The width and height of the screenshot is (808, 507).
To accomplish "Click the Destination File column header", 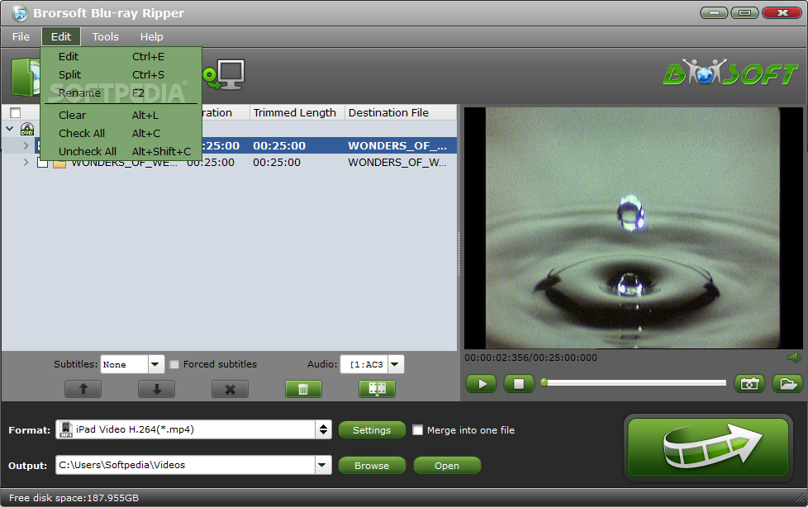I will [401, 113].
